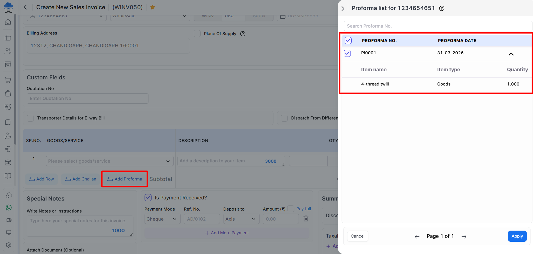The height and width of the screenshot is (254, 533).
Task: Click the shopping cart sidebar icon
Action: click(8, 80)
